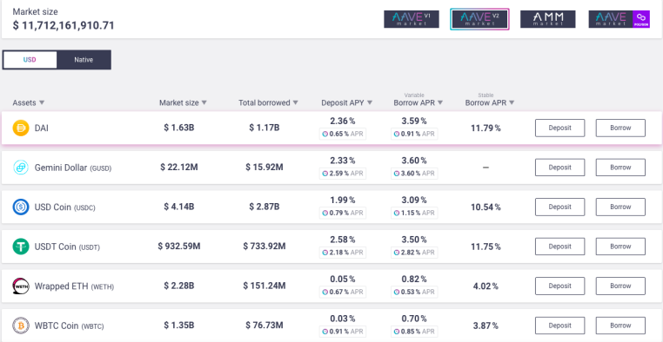Sort by the Market size column

(x=183, y=103)
